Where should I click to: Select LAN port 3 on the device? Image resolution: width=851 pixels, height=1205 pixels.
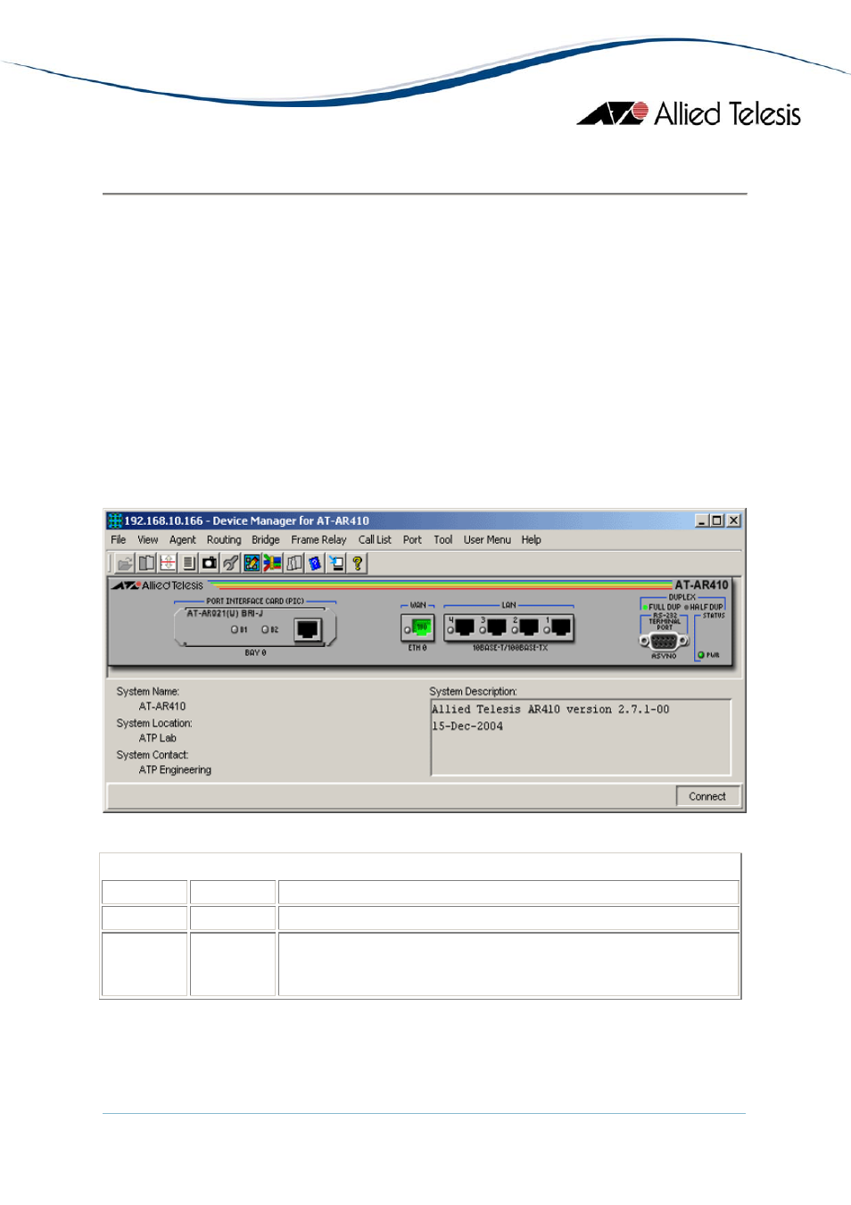point(497,627)
